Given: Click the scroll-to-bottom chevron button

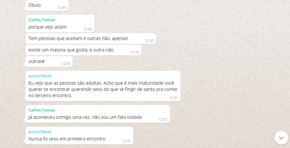Looking at the screenshot, I should click(281, 138).
